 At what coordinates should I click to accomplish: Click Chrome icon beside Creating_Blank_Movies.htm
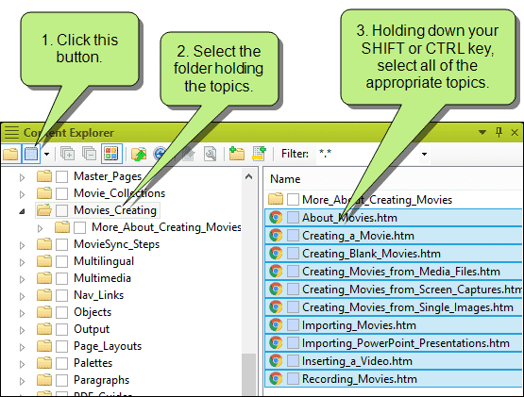pos(276,253)
